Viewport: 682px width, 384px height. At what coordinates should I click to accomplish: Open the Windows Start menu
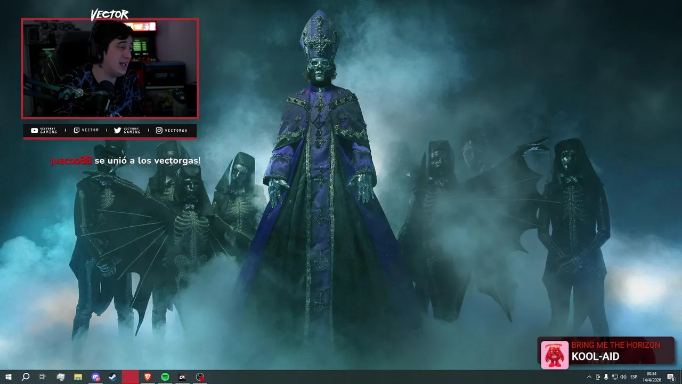[9, 377]
